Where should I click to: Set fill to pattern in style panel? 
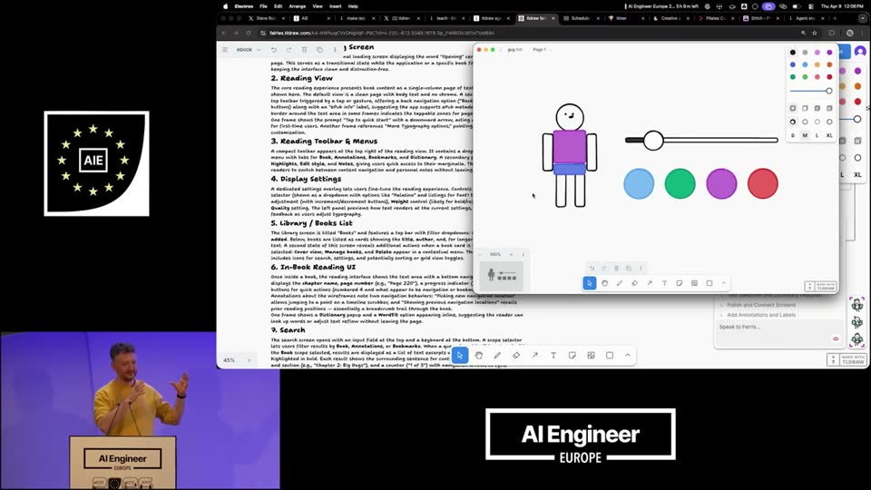point(829,108)
